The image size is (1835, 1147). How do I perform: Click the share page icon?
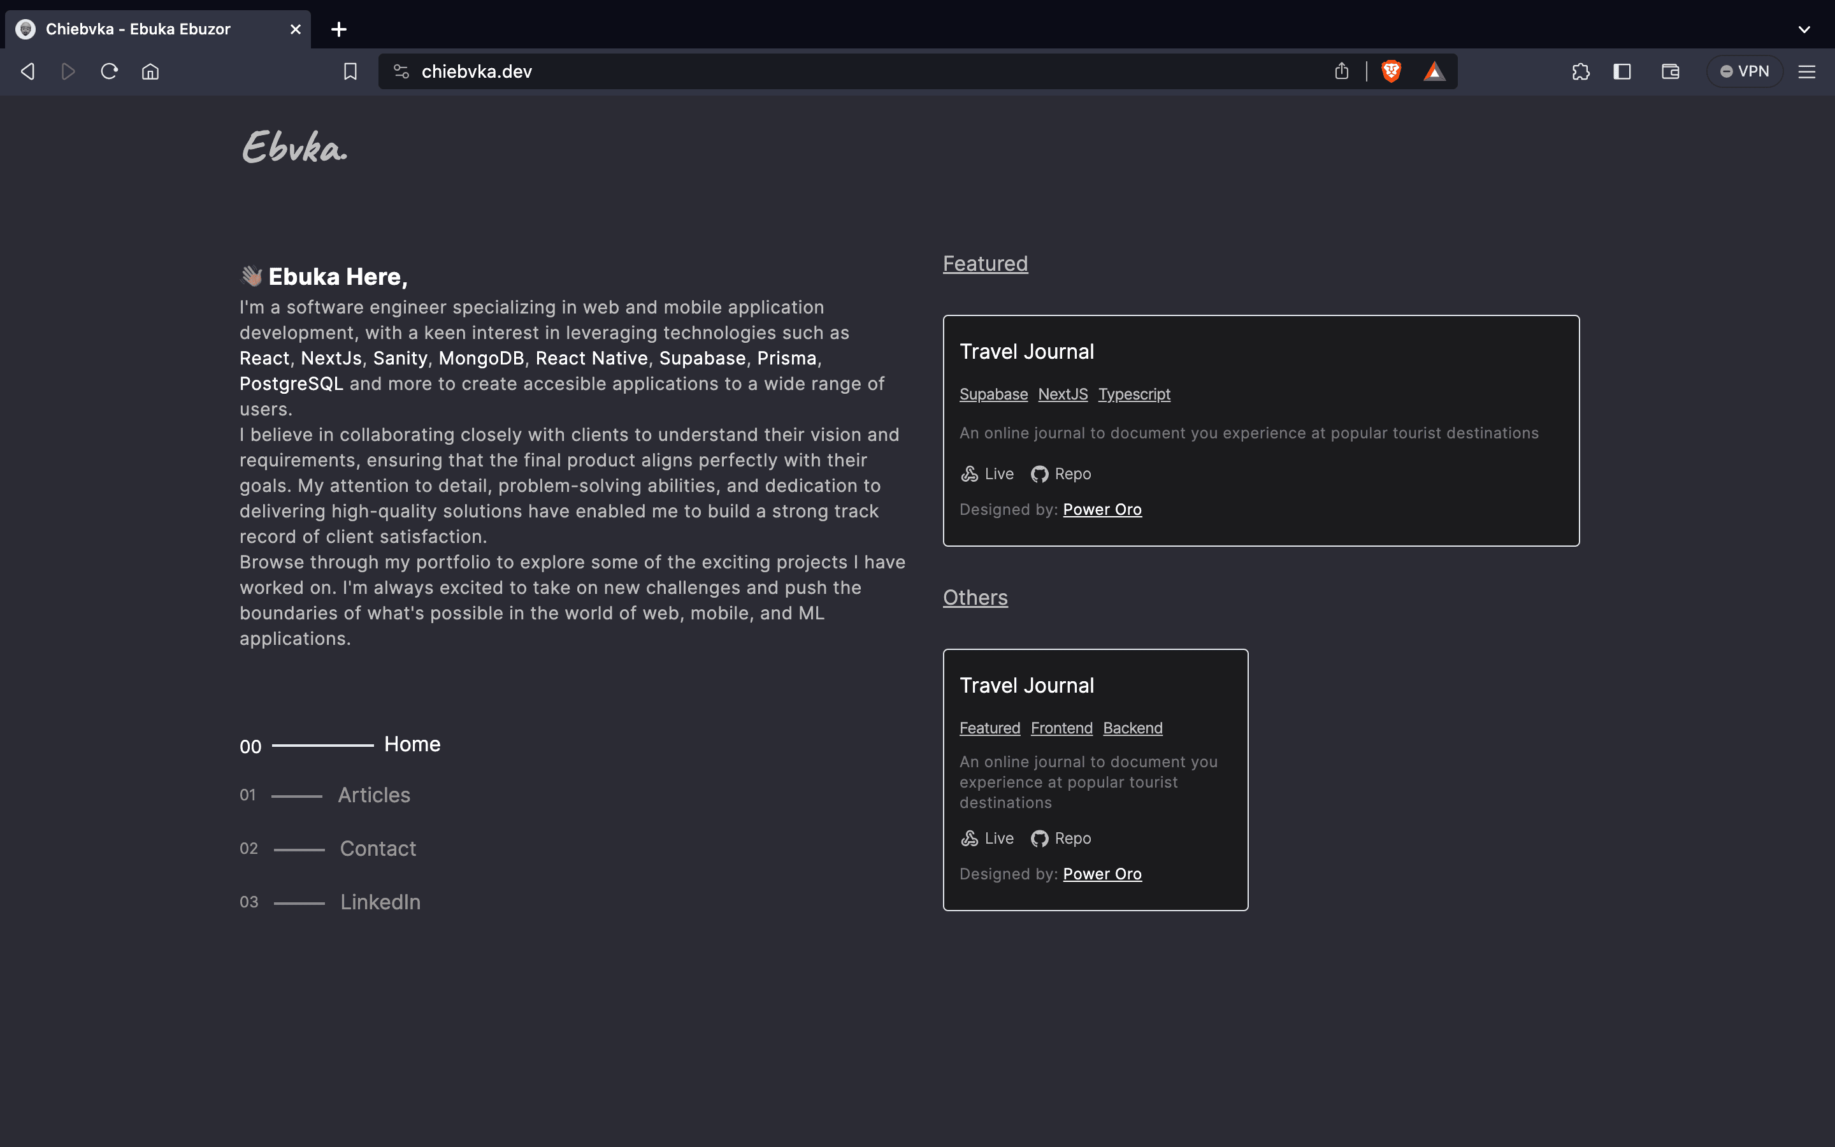[1341, 71]
